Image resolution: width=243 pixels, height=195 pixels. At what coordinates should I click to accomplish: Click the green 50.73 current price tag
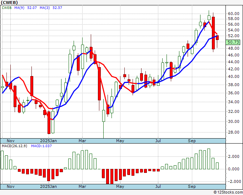(x=233, y=42)
